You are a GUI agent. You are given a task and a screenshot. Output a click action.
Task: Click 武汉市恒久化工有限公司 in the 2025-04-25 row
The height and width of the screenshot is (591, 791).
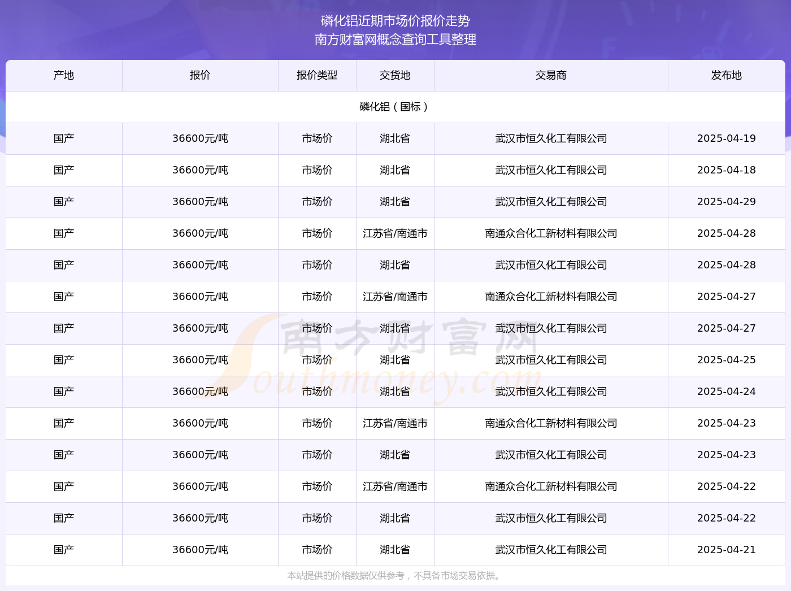[551, 360]
